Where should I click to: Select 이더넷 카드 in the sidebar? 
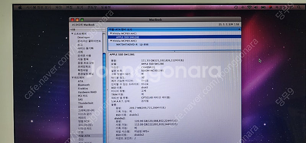[x=85, y=128]
